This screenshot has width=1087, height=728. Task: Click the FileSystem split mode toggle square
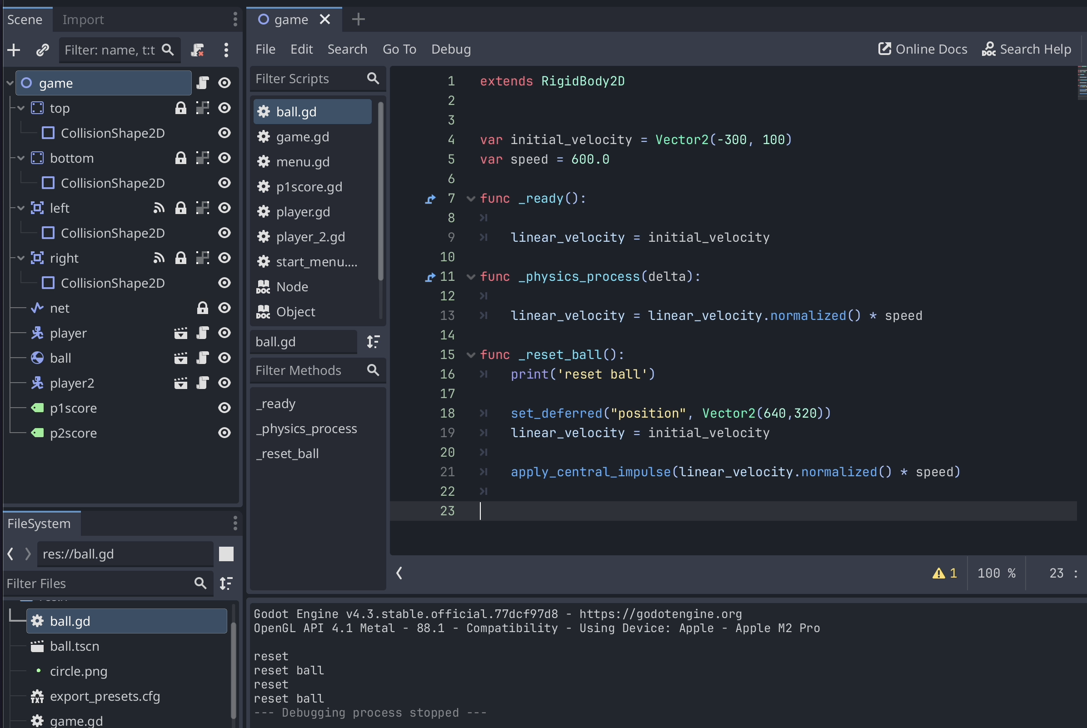[x=226, y=554]
